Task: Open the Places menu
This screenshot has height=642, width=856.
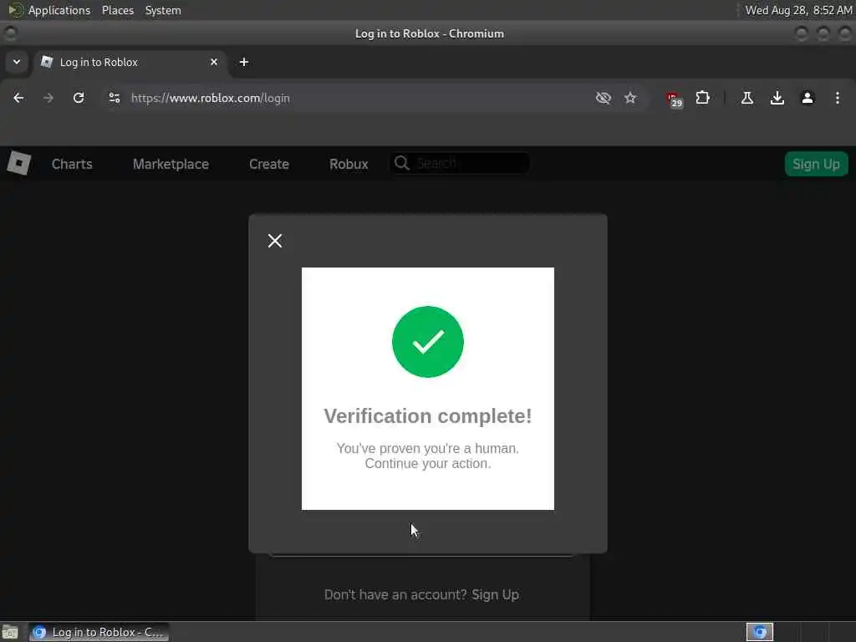Action: [118, 10]
